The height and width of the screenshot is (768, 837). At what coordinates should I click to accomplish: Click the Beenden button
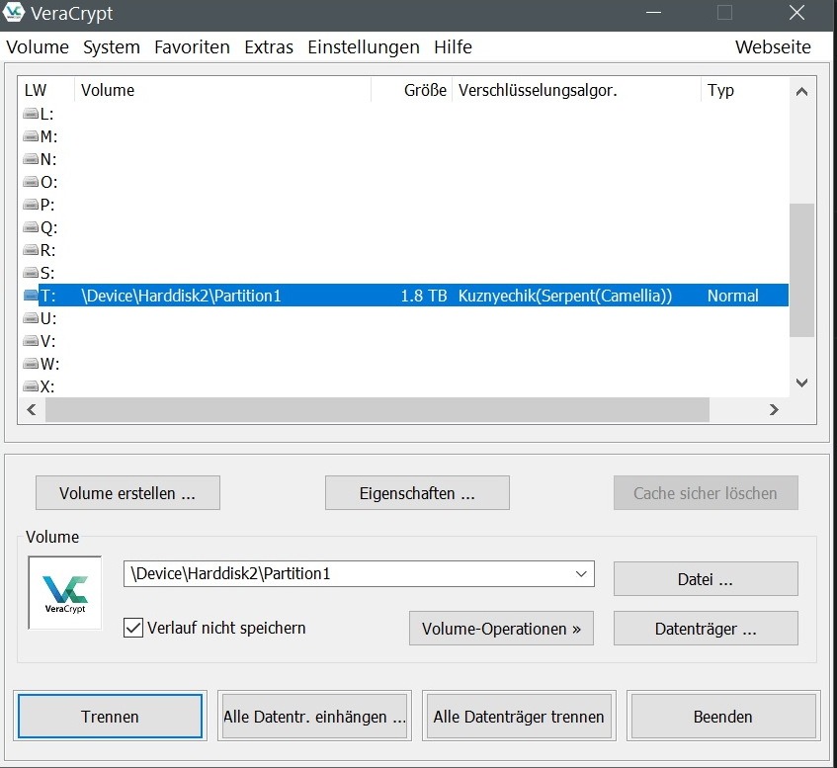coord(723,717)
